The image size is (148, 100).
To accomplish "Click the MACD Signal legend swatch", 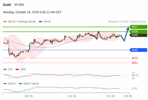I will (20, 84).
